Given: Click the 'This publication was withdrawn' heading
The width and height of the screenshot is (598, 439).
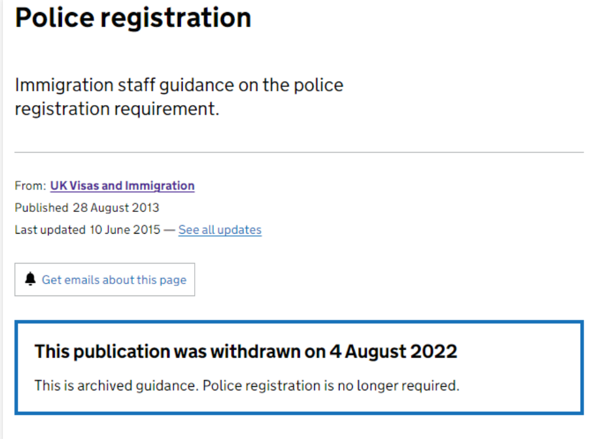Looking at the screenshot, I should 180,351.
